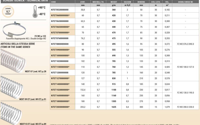Select the WEIGHT column header

pyautogui.click(x=114, y=2)
